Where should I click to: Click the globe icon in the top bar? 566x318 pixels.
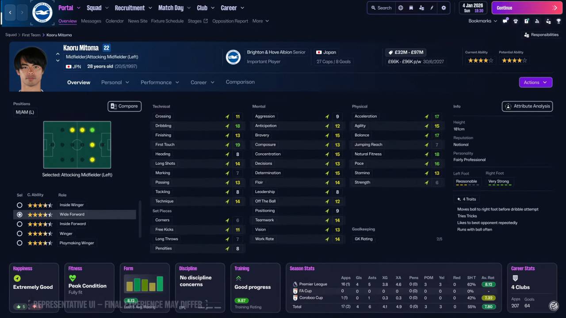pos(401,8)
